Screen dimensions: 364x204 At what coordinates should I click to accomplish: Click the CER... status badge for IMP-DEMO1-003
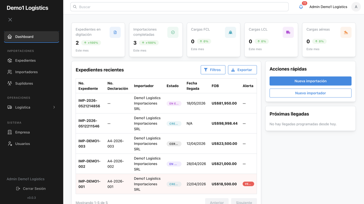coord(174,144)
